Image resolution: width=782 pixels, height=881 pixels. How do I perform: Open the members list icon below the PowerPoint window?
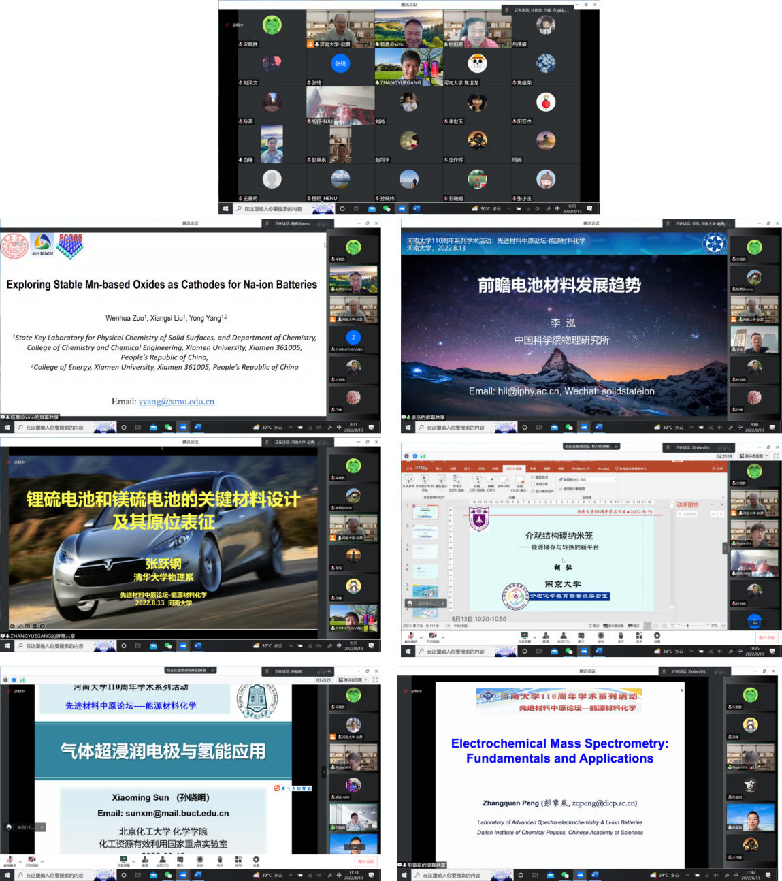[x=563, y=636]
